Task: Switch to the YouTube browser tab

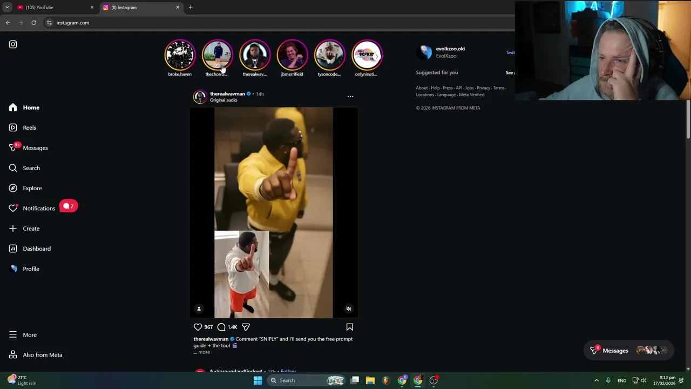Action: point(54,8)
